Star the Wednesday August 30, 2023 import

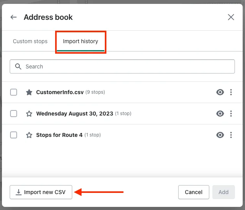pos(29,114)
